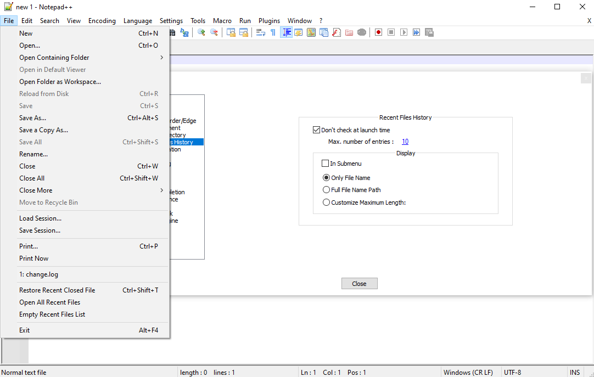The width and height of the screenshot is (594, 377).
Task: Click the Save Recorded Macro icon
Action: pos(429,32)
